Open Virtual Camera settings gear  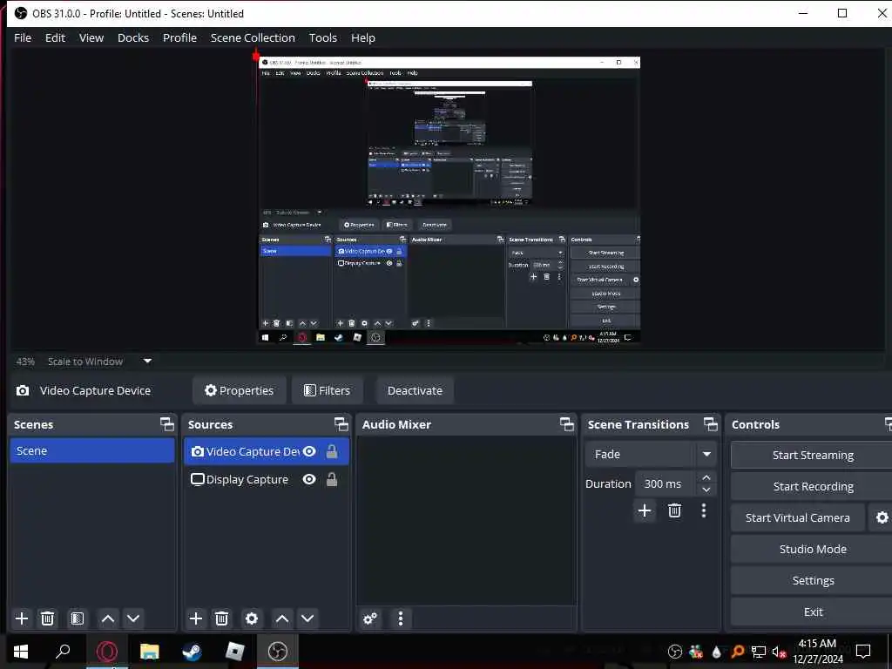point(882,517)
